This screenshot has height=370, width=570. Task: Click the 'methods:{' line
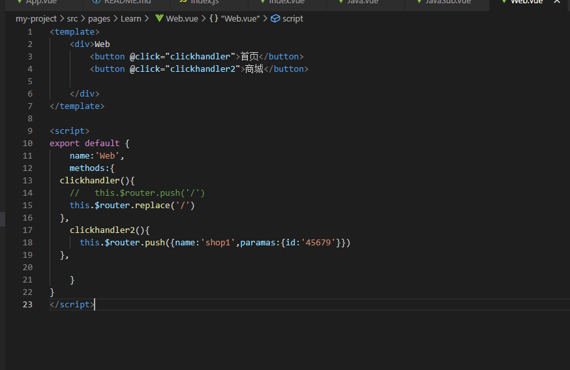point(92,168)
